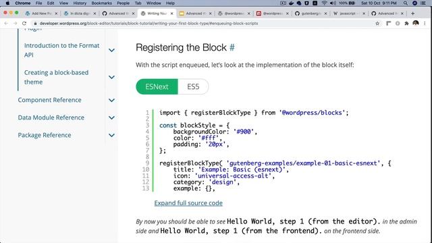
Task: Click backgroundColor '#900' code line
Action: [x=215, y=132]
